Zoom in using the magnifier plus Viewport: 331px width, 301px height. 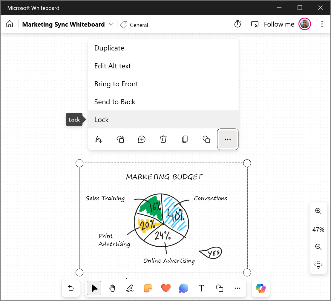(318, 211)
